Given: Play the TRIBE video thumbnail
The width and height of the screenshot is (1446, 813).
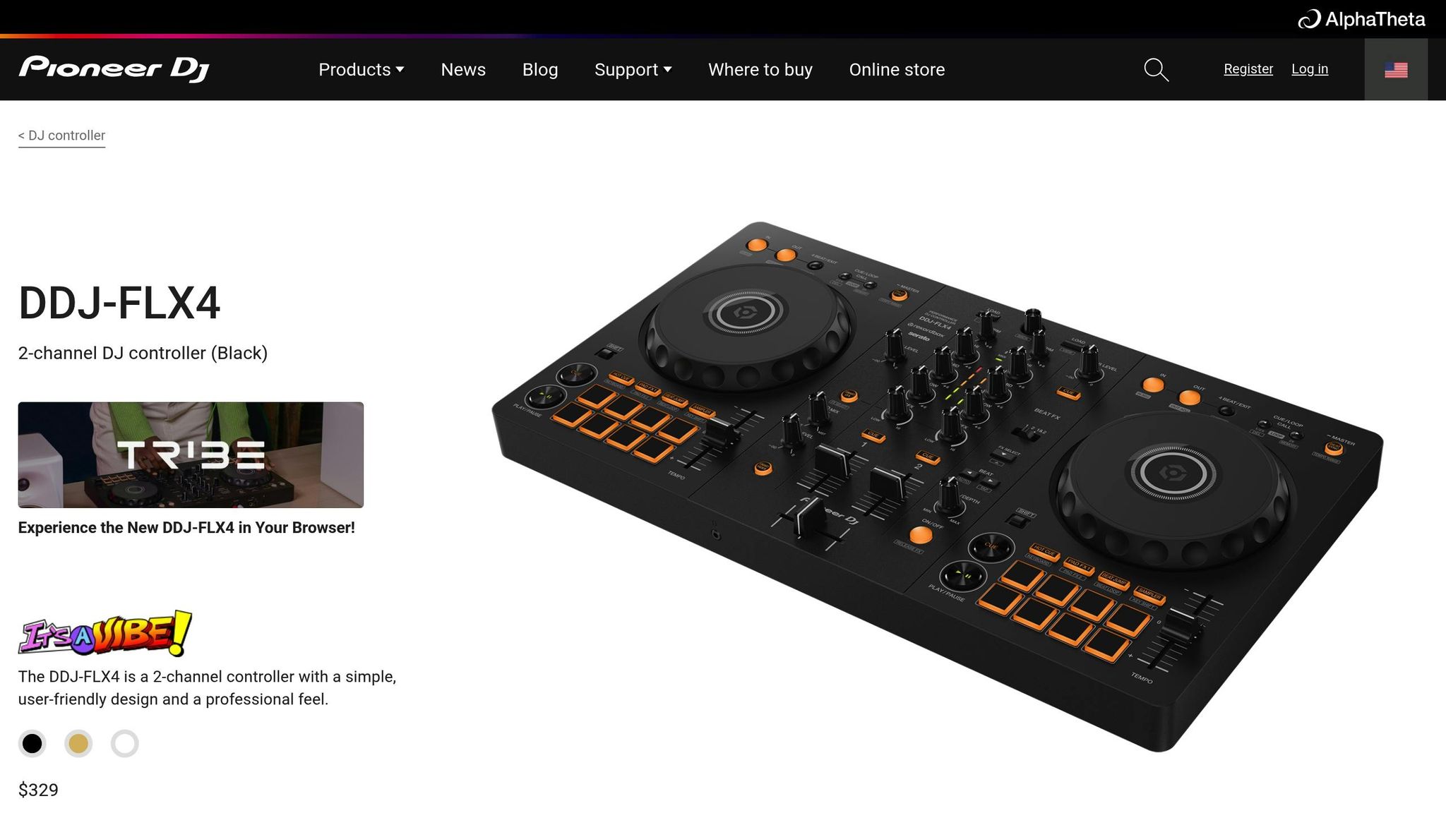Looking at the screenshot, I should [x=191, y=455].
